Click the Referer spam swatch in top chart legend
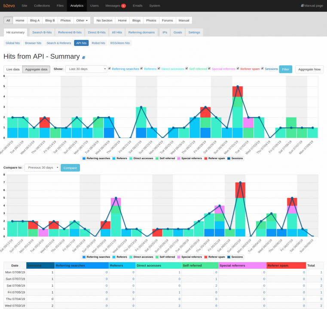The image size is (327, 309). point(206,158)
